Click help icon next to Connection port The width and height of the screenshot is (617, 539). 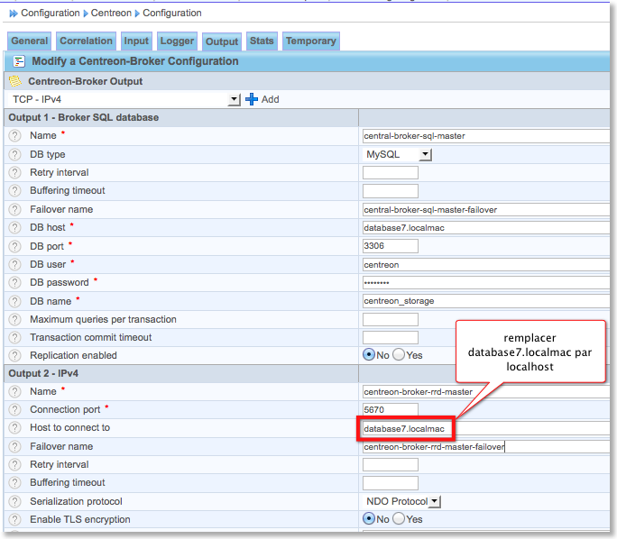pyautogui.click(x=14, y=409)
